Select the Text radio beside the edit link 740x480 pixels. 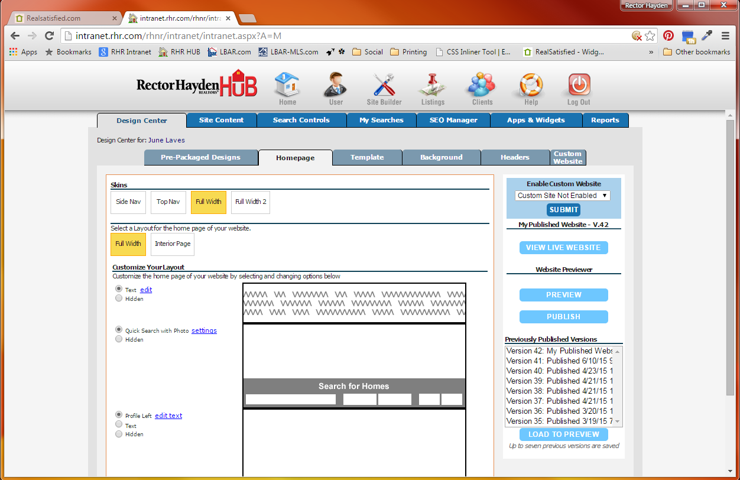pyautogui.click(x=119, y=289)
